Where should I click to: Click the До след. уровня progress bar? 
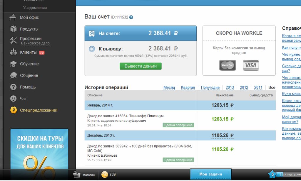289,175
